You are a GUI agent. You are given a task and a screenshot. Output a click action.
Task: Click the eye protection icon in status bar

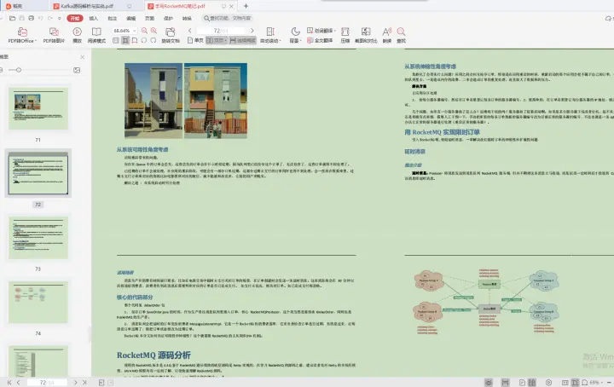point(489,382)
